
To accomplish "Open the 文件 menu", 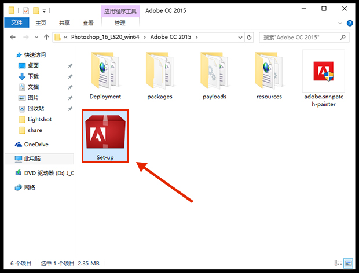I will tap(16, 23).
